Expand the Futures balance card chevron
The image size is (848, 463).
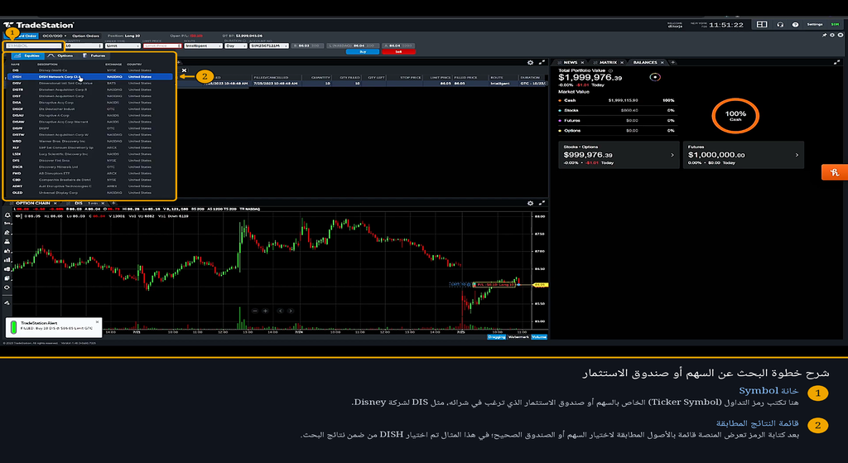point(797,155)
